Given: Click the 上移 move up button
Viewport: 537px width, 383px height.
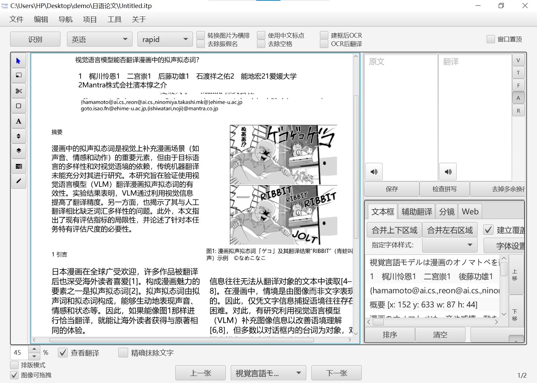Looking at the screenshot, I should click(516, 274).
